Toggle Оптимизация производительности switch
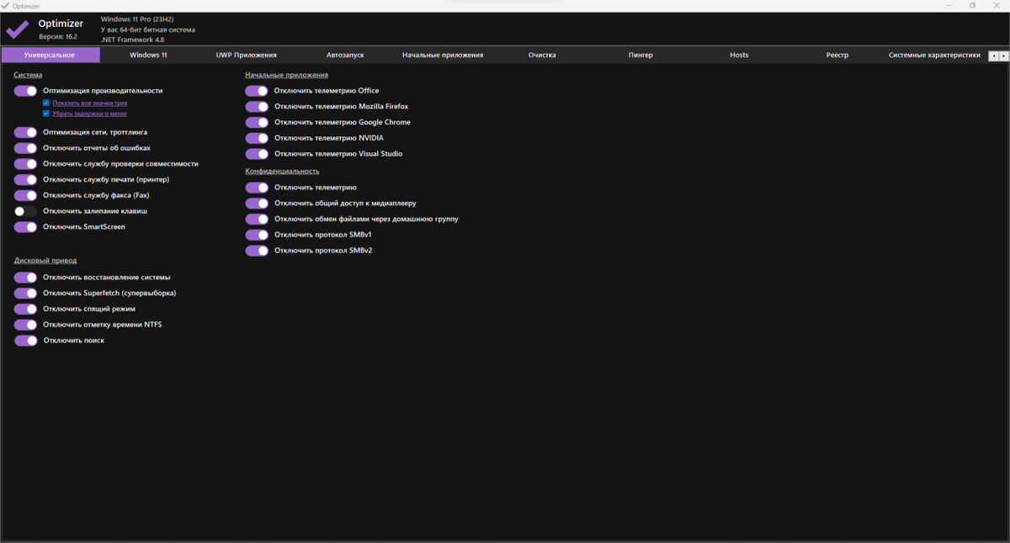The image size is (1010, 543). pos(26,91)
